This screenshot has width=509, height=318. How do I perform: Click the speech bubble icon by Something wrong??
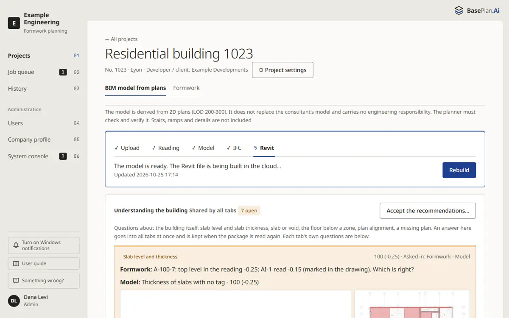pyautogui.click(x=16, y=281)
